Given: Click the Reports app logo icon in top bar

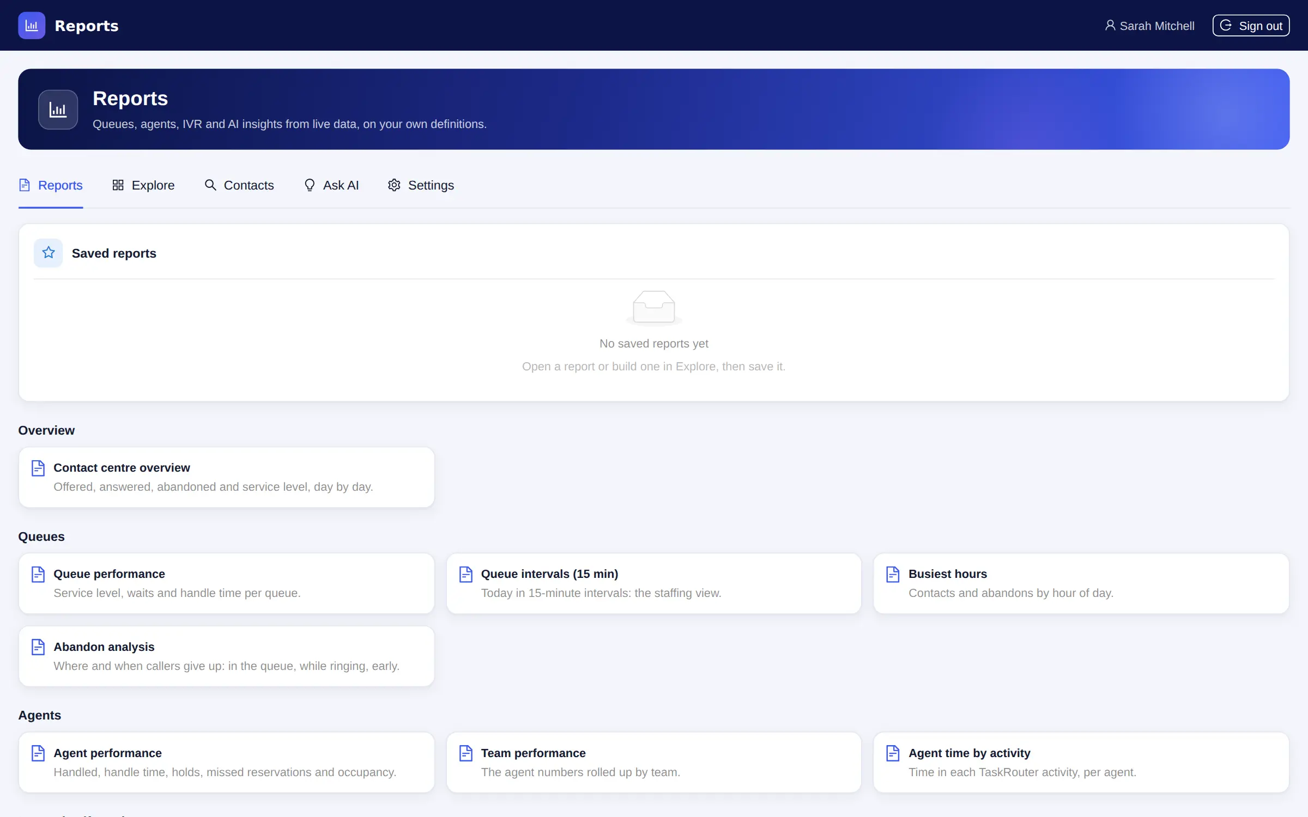Looking at the screenshot, I should 32,26.
